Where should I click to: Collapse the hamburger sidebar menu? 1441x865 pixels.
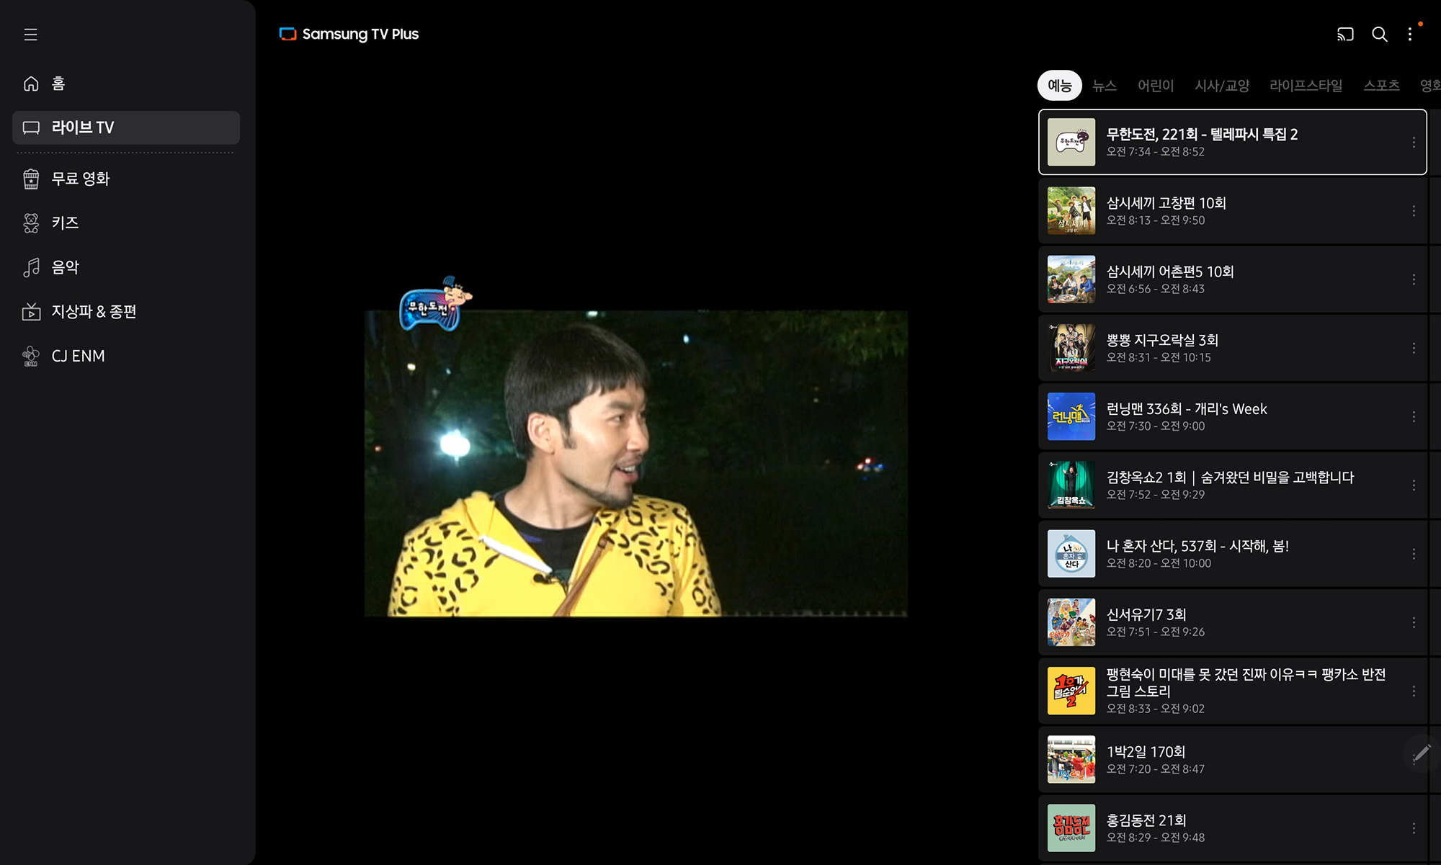coord(30,35)
